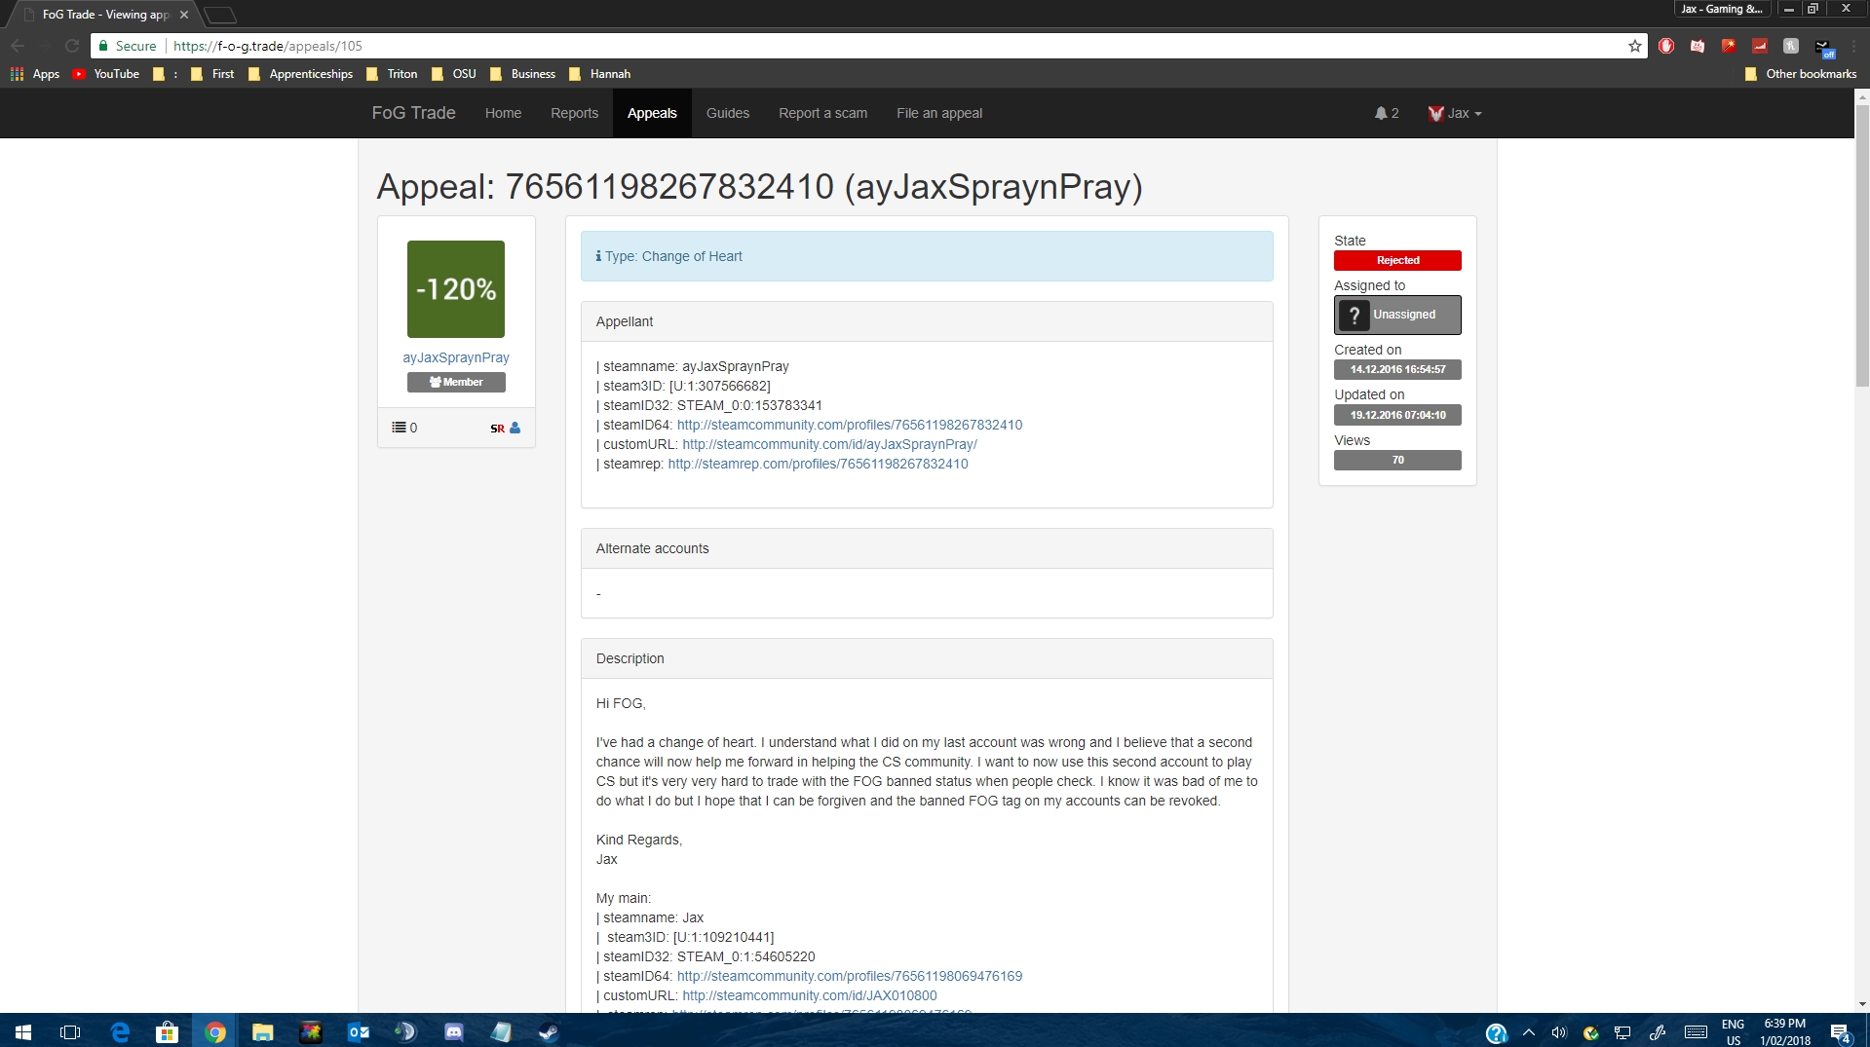
Task: Go to the Guides navigation tab
Action: point(727,114)
